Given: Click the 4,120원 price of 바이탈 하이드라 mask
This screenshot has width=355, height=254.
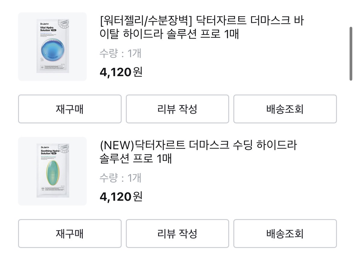Looking at the screenshot, I should click(x=121, y=72).
